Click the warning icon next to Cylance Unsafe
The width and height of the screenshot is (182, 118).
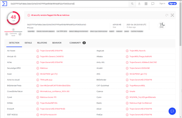click(127, 91)
